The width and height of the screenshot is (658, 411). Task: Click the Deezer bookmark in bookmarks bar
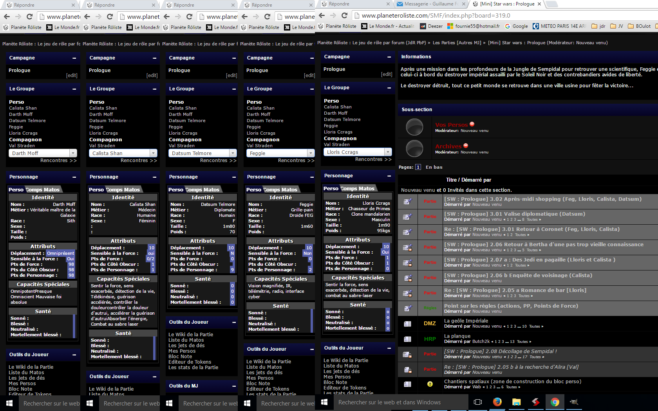coord(431,26)
